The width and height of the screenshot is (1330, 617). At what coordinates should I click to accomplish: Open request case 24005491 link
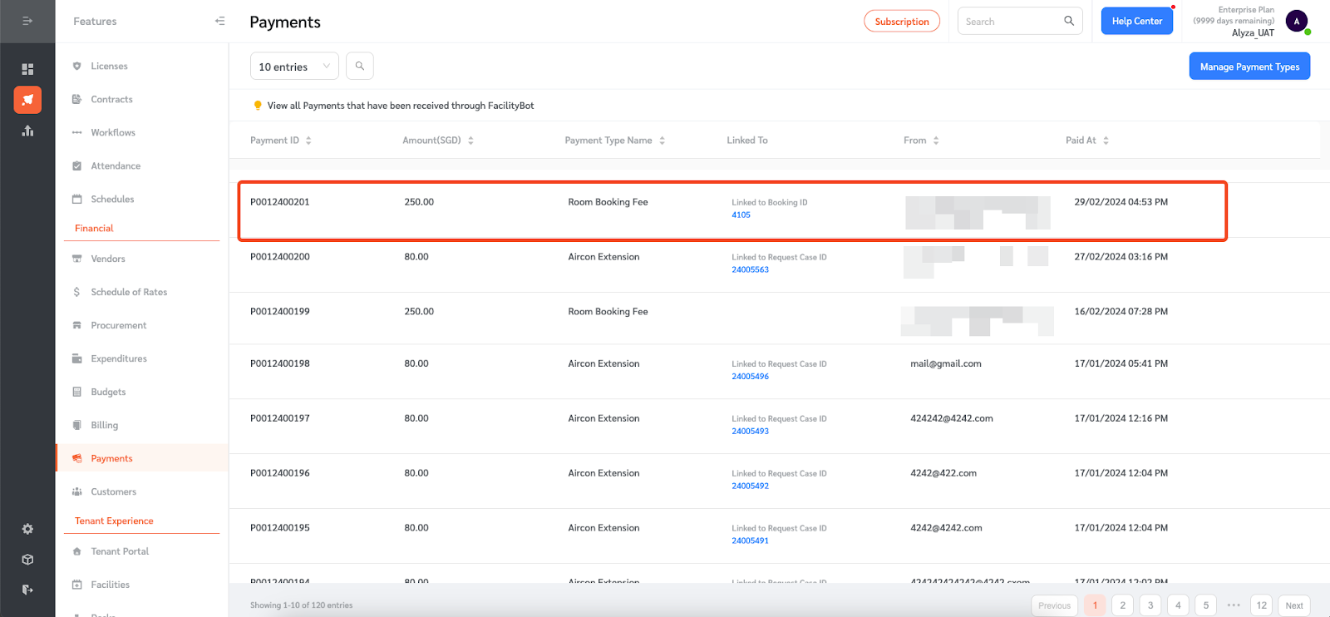750,540
